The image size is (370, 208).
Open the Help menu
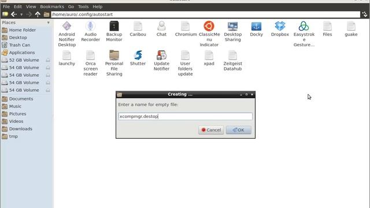tap(98, 6)
